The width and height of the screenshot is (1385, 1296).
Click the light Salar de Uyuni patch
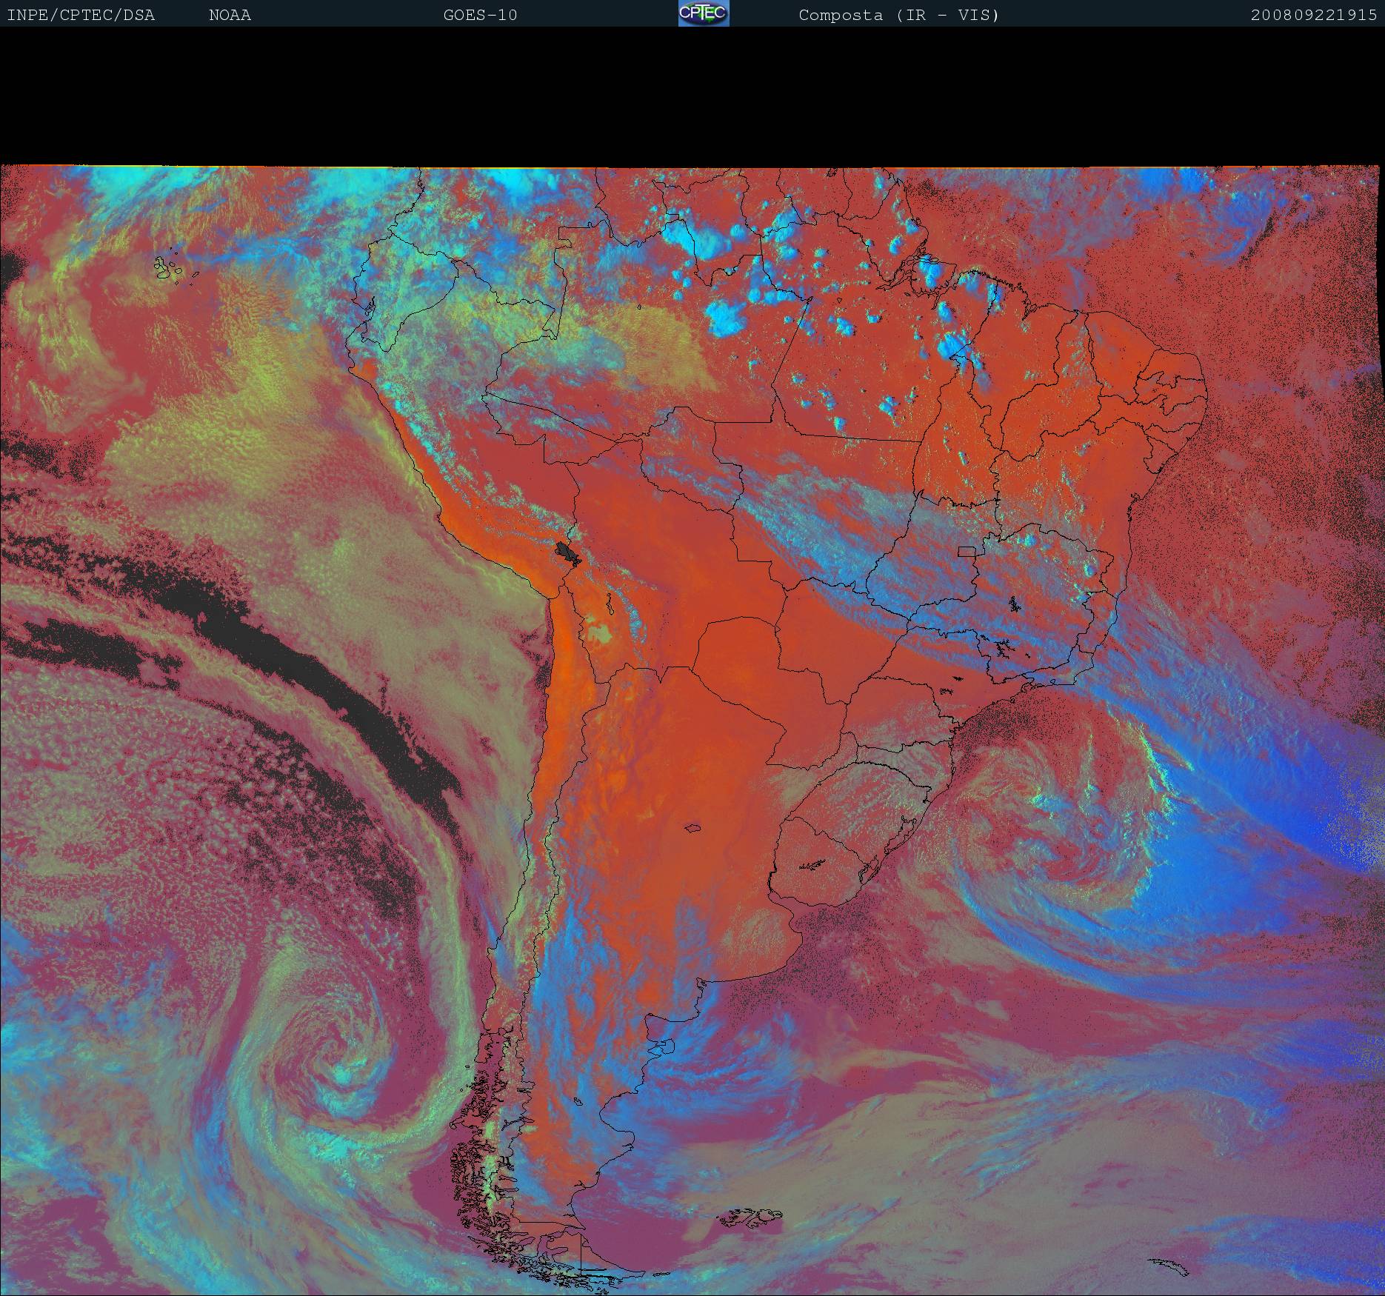[600, 634]
